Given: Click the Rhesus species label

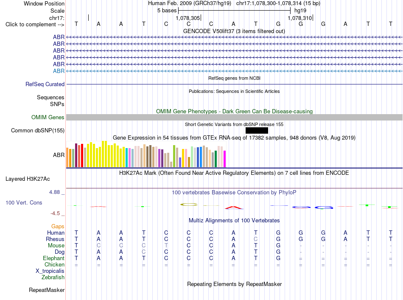Looking at the screenshot, I should pyautogui.click(x=55, y=239).
